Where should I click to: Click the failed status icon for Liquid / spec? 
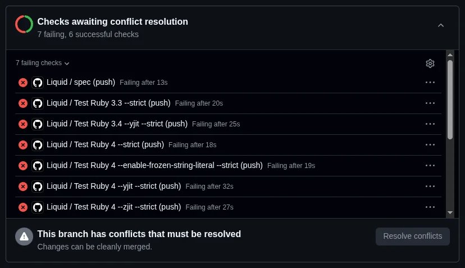(x=23, y=83)
